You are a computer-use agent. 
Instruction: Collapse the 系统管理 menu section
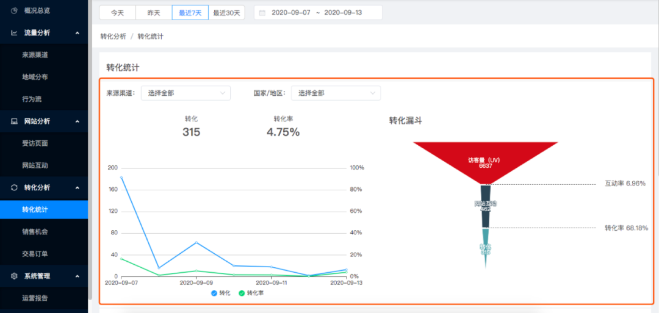[77, 276]
